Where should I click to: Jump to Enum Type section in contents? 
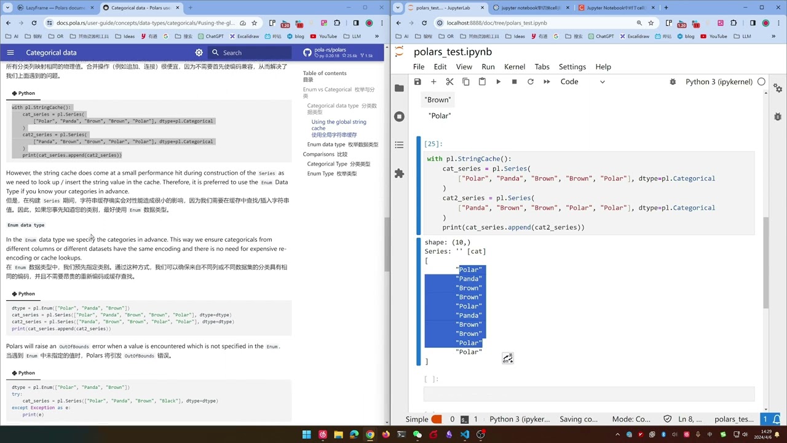(x=331, y=174)
